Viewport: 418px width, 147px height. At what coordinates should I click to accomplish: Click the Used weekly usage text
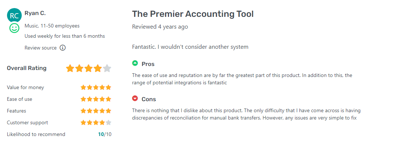[65, 36]
